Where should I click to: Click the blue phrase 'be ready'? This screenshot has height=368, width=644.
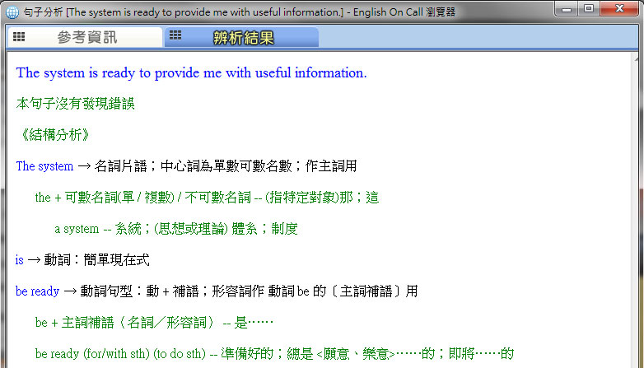pos(37,291)
